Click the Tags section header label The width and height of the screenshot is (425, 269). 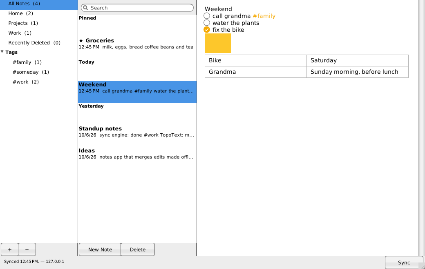click(x=11, y=52)
